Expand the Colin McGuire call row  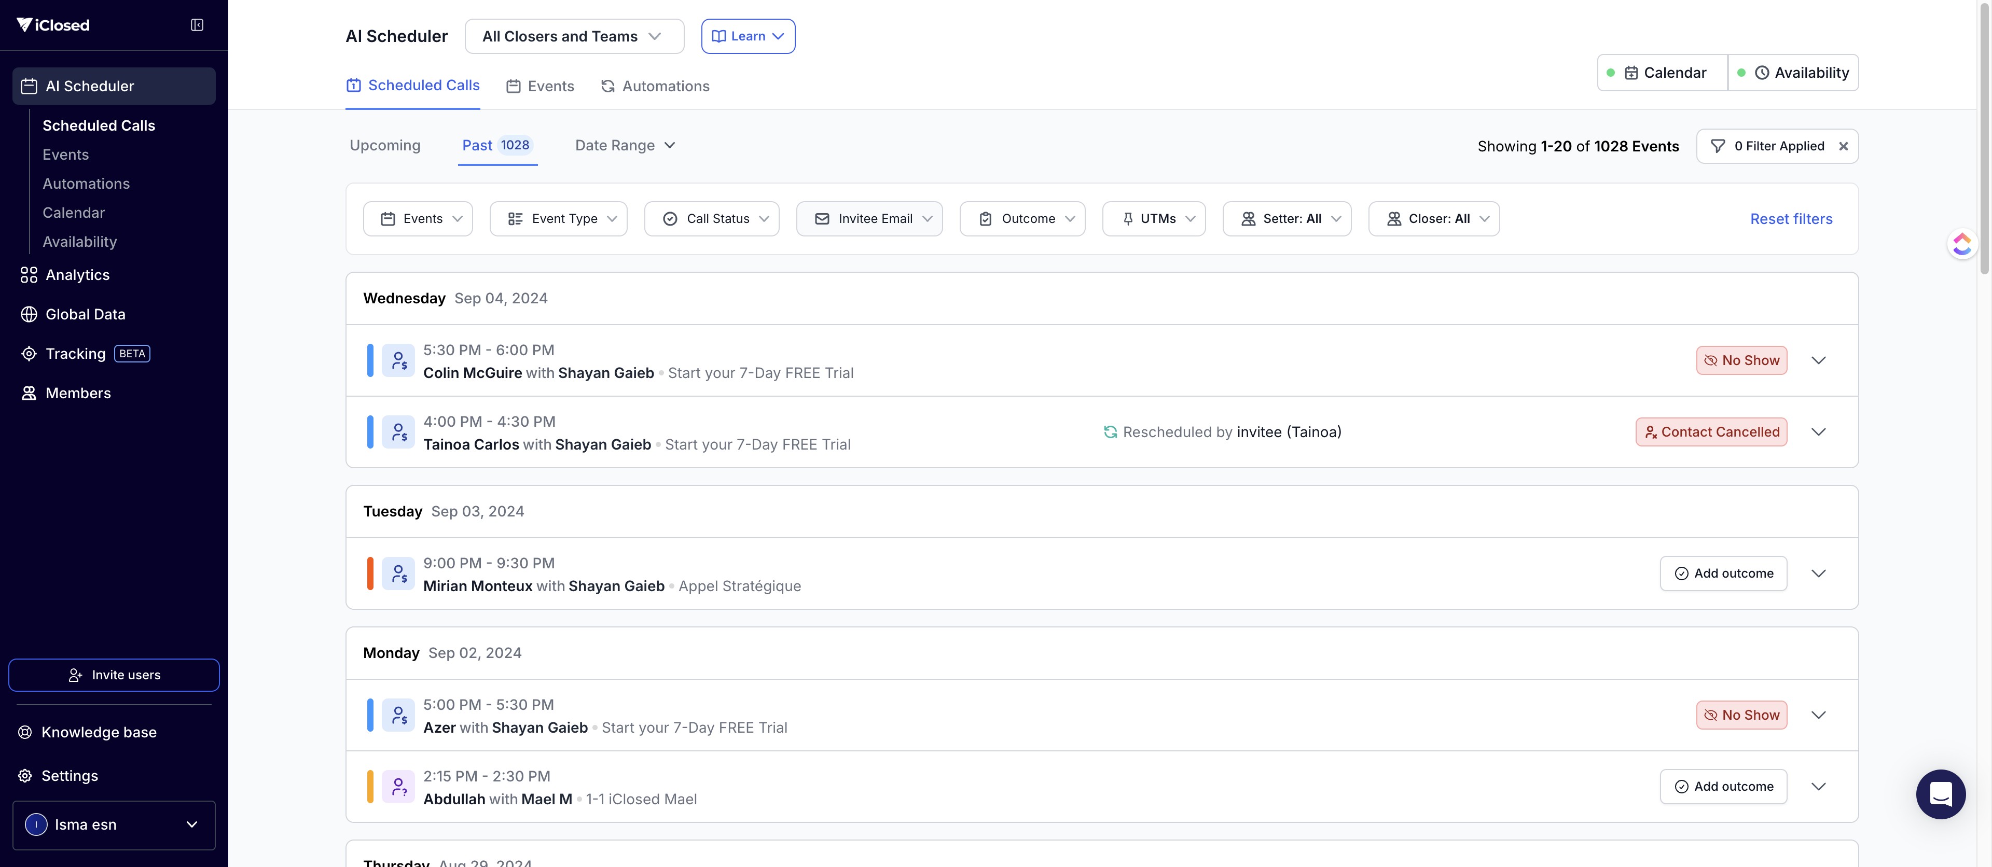click(x=1818, y=360)
